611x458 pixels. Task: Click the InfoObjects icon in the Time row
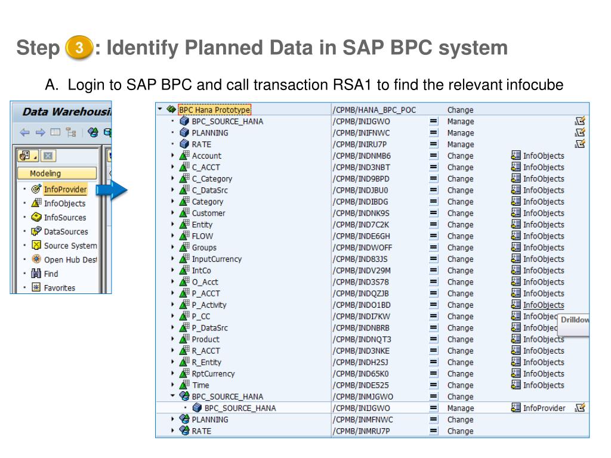516,385
